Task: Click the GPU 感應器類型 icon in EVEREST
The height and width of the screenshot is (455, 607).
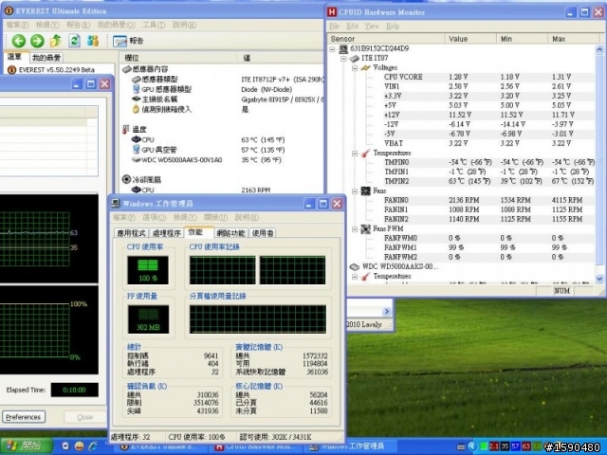Action: [136, 89]
